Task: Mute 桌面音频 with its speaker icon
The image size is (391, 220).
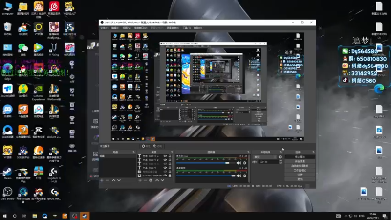Action: (x=239, y=176)
